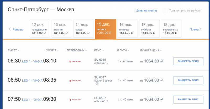Click the Rossiya airline logo for flight SU 6015
Screen dimensions: 210x109
pyautogui.click(x=75, y=61)
